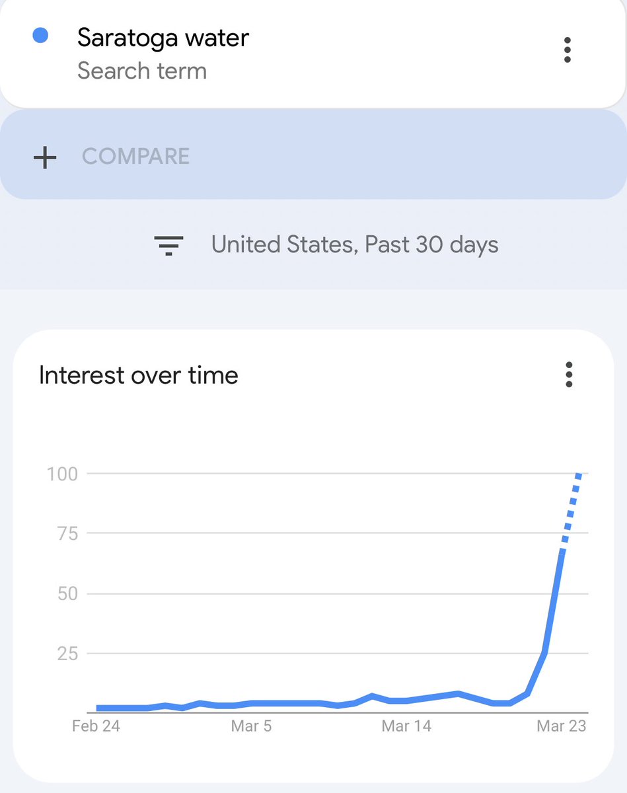Click the blue dot beside Saratoga water
Screen dimensions: 627x793
tap(40, 36)
